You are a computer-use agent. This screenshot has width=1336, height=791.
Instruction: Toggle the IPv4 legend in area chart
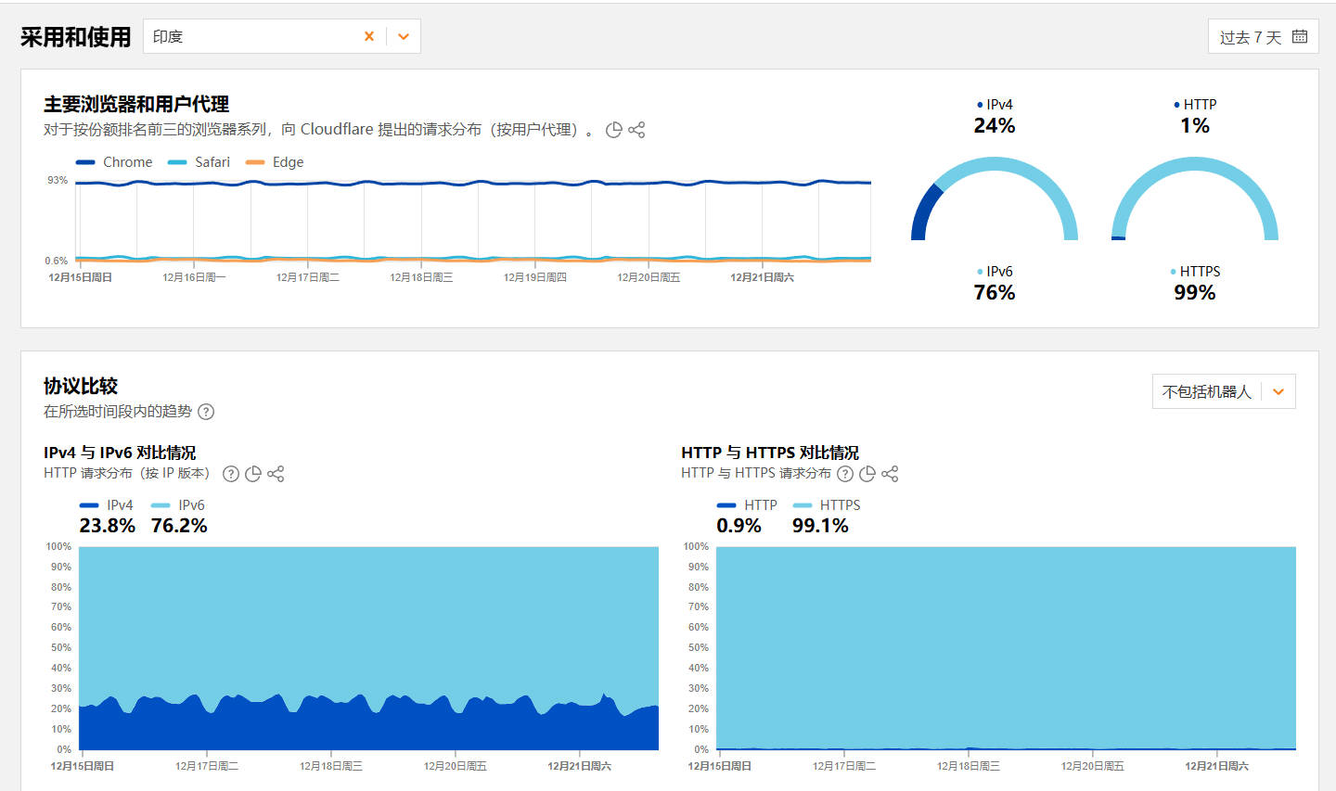pos(107,505)
